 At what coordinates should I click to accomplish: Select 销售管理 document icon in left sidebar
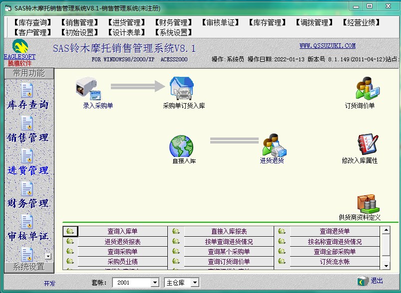pyautogui.click(x=27, y=123)
